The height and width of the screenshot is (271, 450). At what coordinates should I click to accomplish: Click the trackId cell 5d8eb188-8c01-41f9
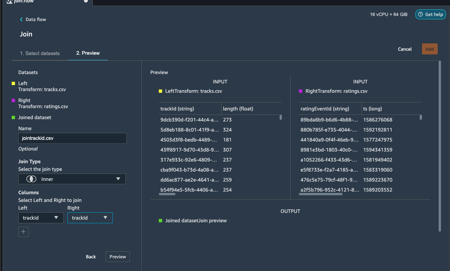tap(190, 129)
